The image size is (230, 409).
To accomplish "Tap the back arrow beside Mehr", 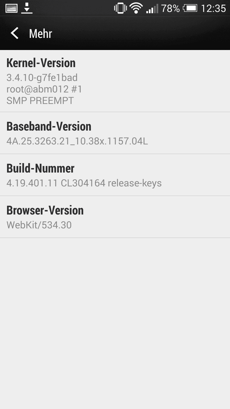I will click(14, 33).
